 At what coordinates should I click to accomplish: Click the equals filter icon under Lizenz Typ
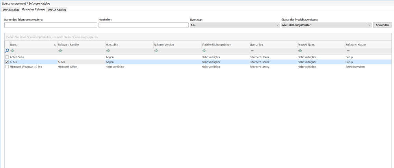point(252,51)
